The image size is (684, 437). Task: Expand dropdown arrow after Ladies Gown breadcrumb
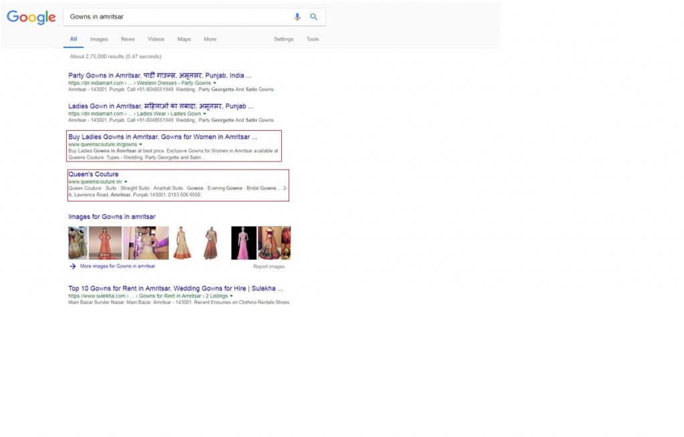204,113
